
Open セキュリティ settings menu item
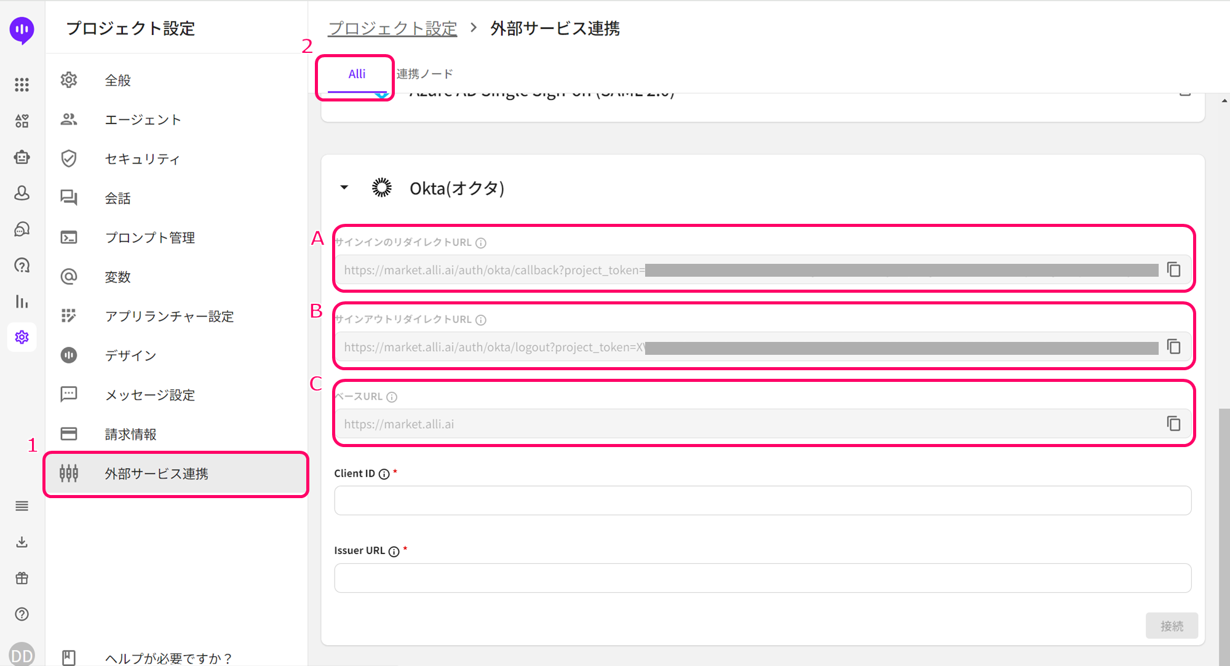pyautogui.click(x=142, y=159)
